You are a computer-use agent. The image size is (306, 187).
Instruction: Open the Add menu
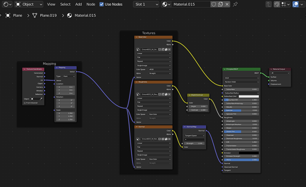[x=78, y=4]
